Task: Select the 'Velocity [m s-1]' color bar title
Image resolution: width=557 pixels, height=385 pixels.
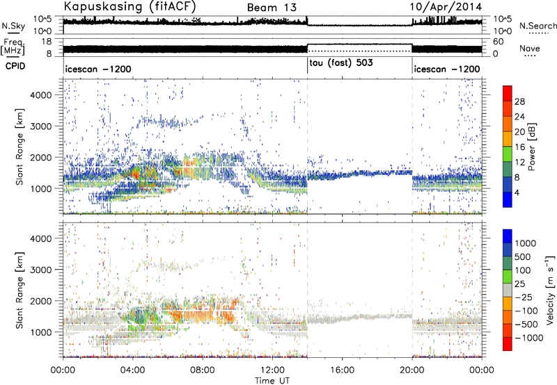Action: tap(550, 290)
